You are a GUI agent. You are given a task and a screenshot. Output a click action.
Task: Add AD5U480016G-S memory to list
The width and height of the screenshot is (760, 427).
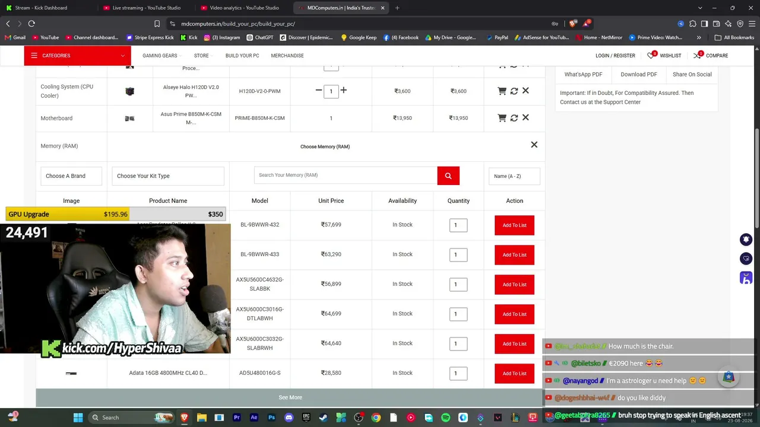514,374
